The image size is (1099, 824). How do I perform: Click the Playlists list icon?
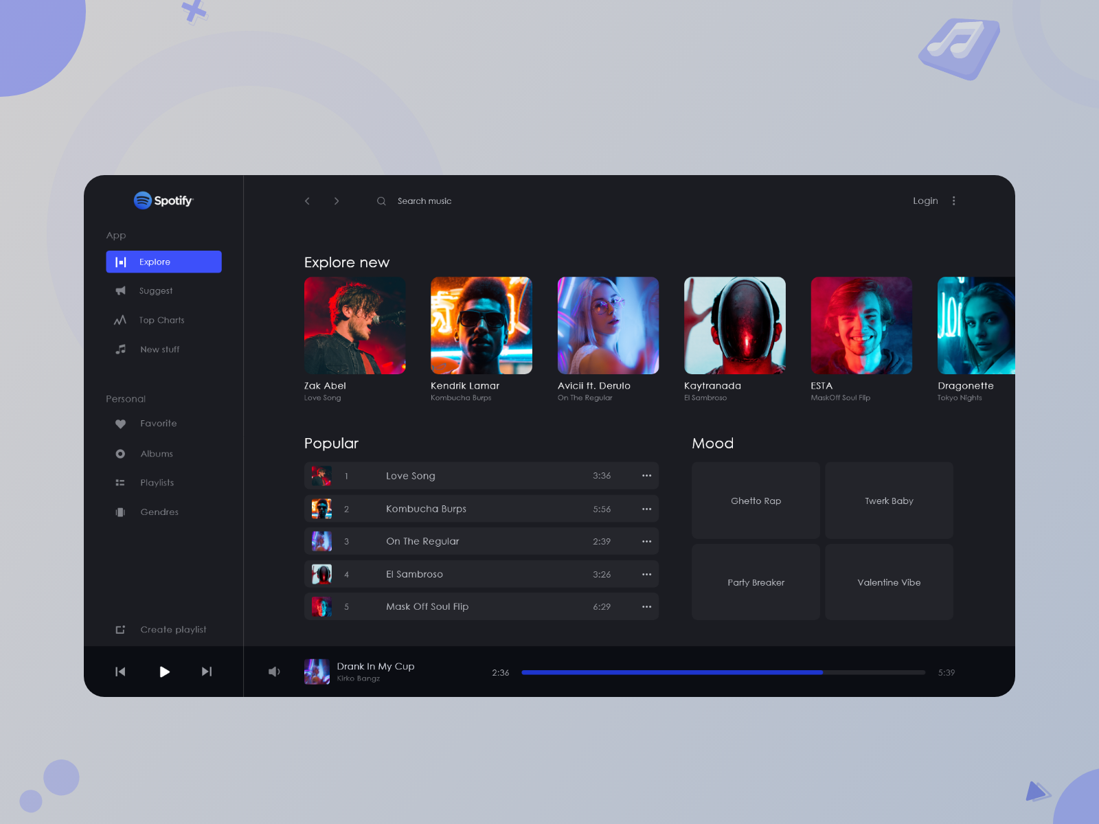[x=120, y=483]
